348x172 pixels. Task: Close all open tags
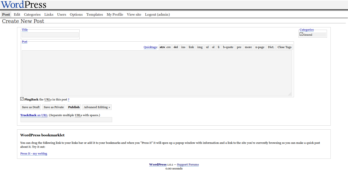(x=284, y=47)
